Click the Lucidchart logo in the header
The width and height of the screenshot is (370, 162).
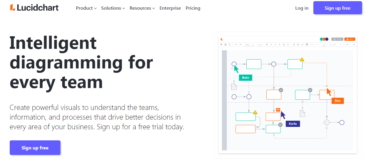(34, 8)
